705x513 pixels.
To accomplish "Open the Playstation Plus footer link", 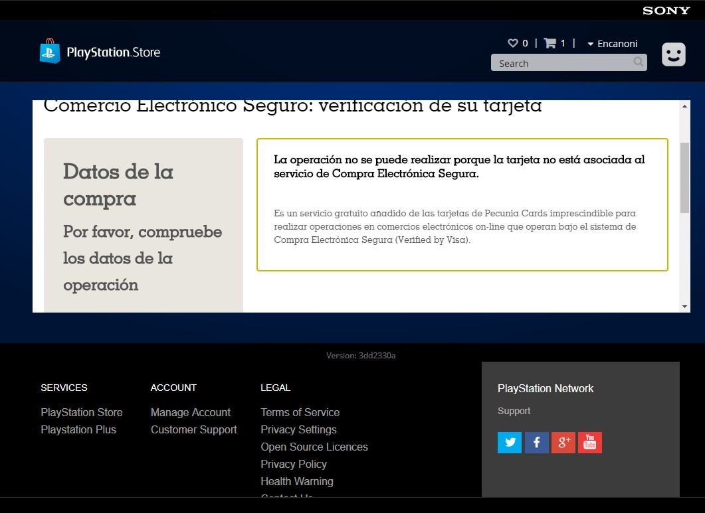I will 78,429.
